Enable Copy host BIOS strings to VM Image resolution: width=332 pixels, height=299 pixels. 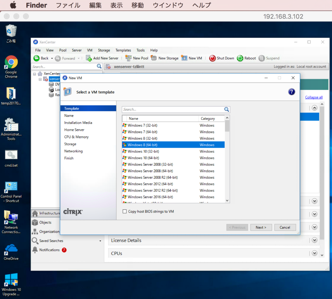pyautogui.click(x=125, y=212)
